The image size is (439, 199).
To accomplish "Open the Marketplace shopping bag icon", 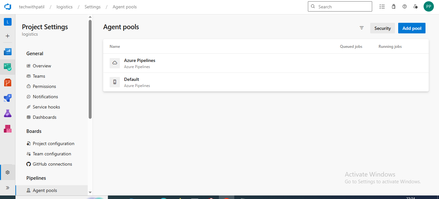I will [x=394, y=7].
